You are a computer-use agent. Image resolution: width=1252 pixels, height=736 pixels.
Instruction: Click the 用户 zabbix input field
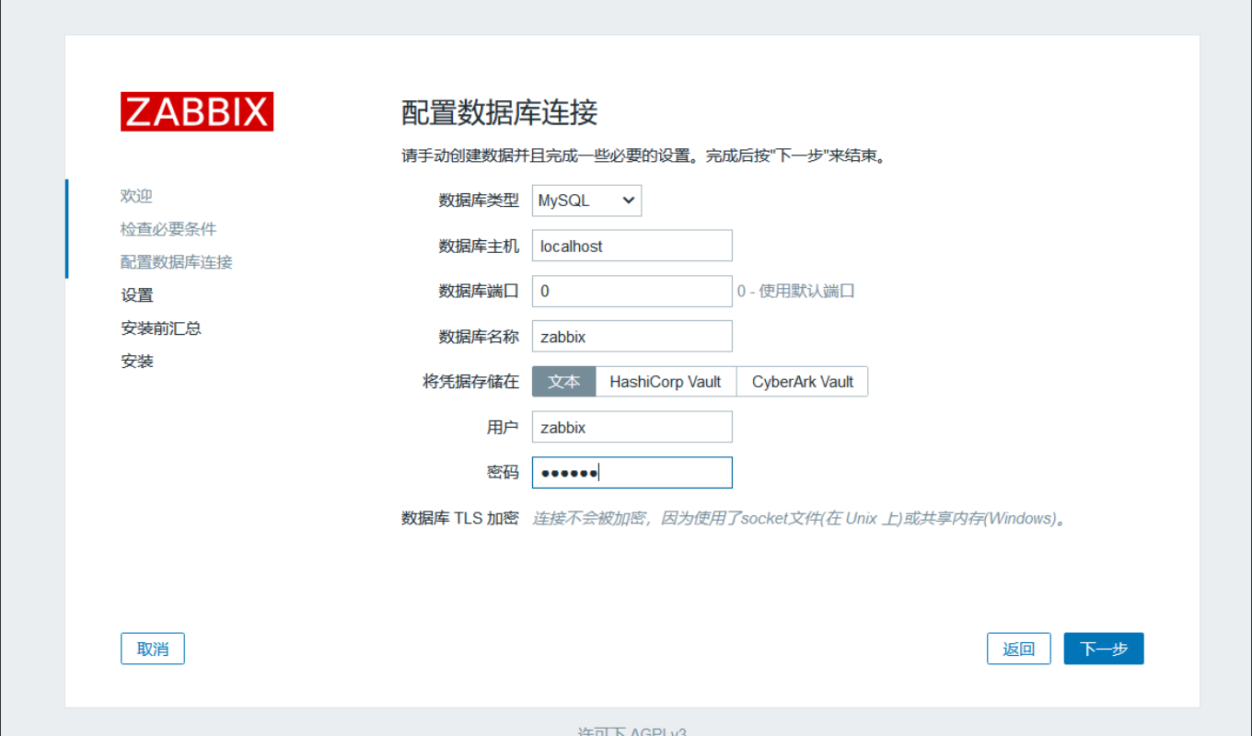pyautogui.click(x=632, y=427)
